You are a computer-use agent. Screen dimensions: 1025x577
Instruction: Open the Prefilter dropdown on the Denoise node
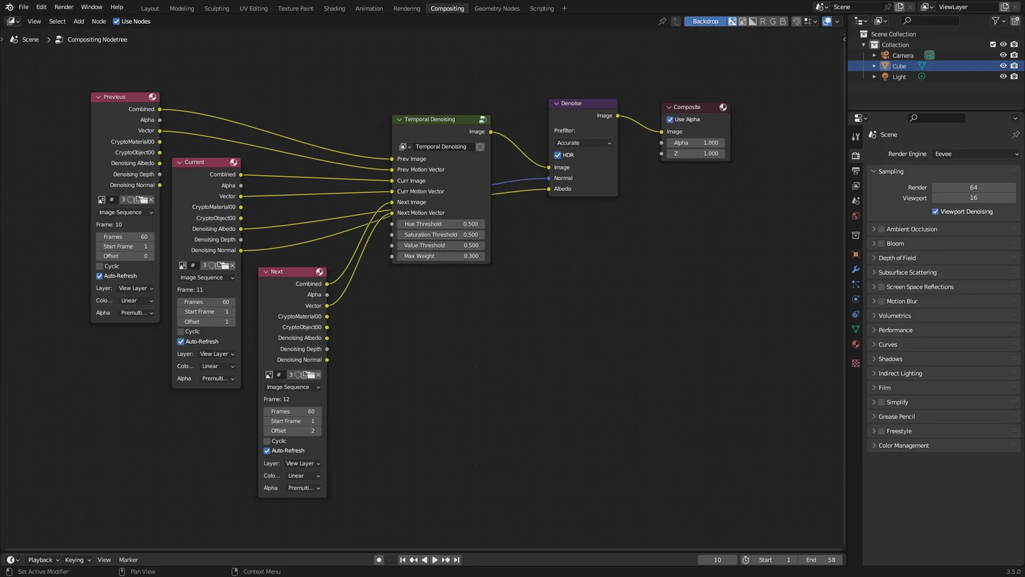point(582,142)
